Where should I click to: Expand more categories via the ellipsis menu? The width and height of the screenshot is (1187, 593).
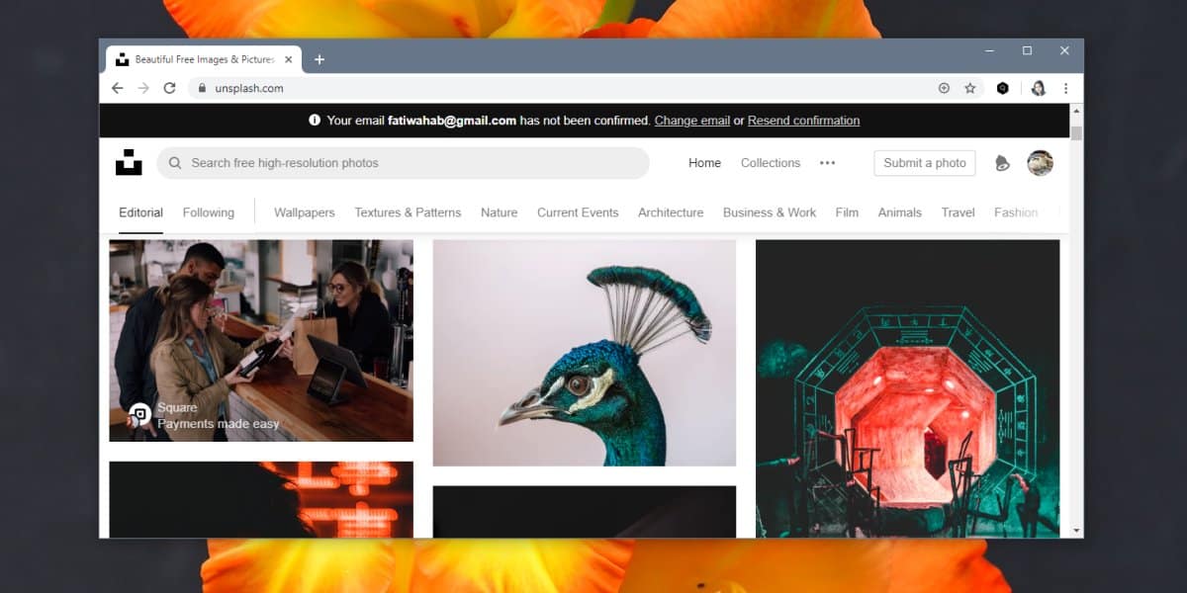point(828,163)
